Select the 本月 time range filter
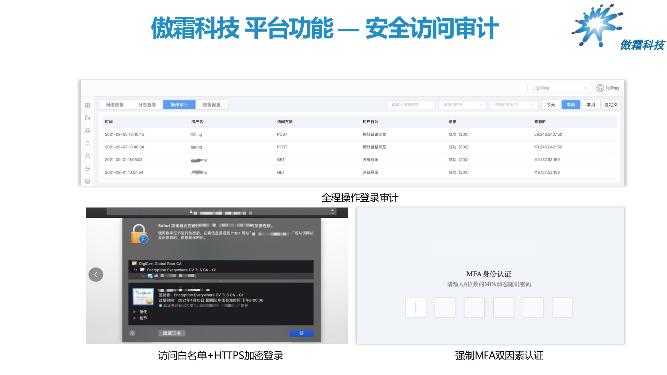 (x=591, y=104)
